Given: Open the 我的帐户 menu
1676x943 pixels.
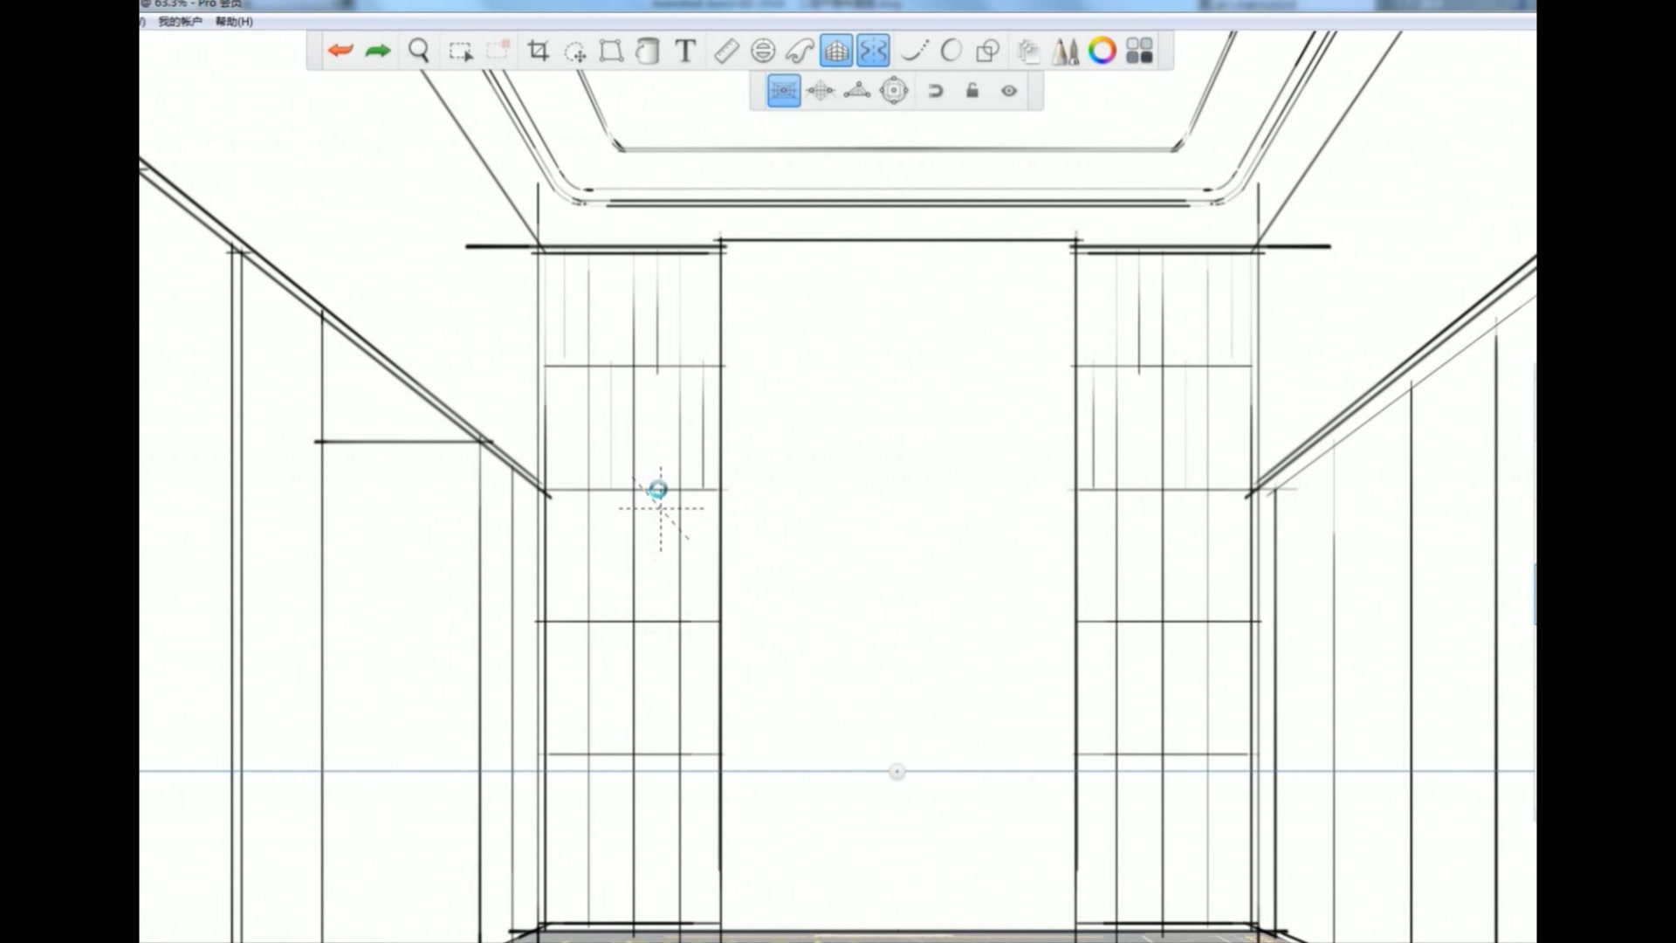Looking at the screenshot, I should coord(180,21).
